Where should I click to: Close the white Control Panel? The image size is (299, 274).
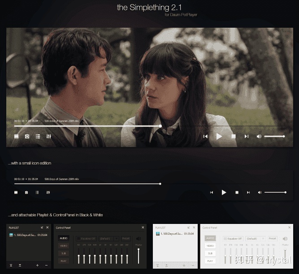pyautogui.click(x=290, y=228)
